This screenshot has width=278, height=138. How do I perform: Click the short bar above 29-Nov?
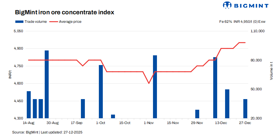point(197,114)
